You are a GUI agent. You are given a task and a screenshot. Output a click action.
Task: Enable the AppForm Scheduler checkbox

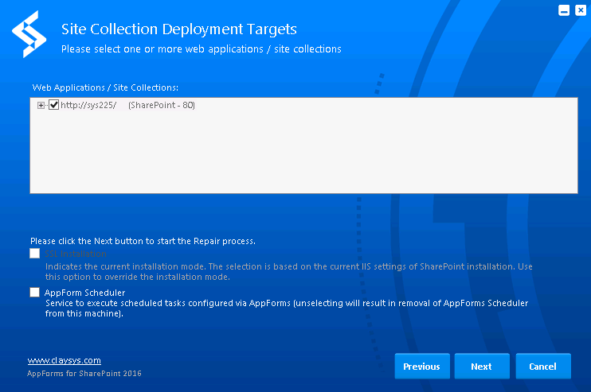click(35, 293)
